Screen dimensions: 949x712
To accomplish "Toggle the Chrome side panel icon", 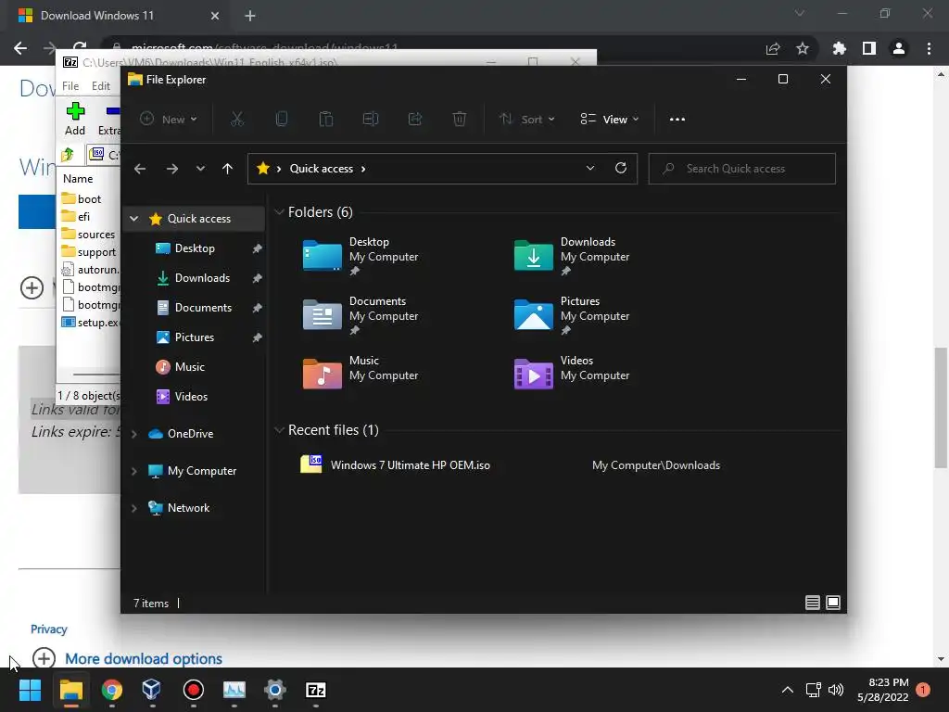I will pyautogui.click(x=869, y=48).
